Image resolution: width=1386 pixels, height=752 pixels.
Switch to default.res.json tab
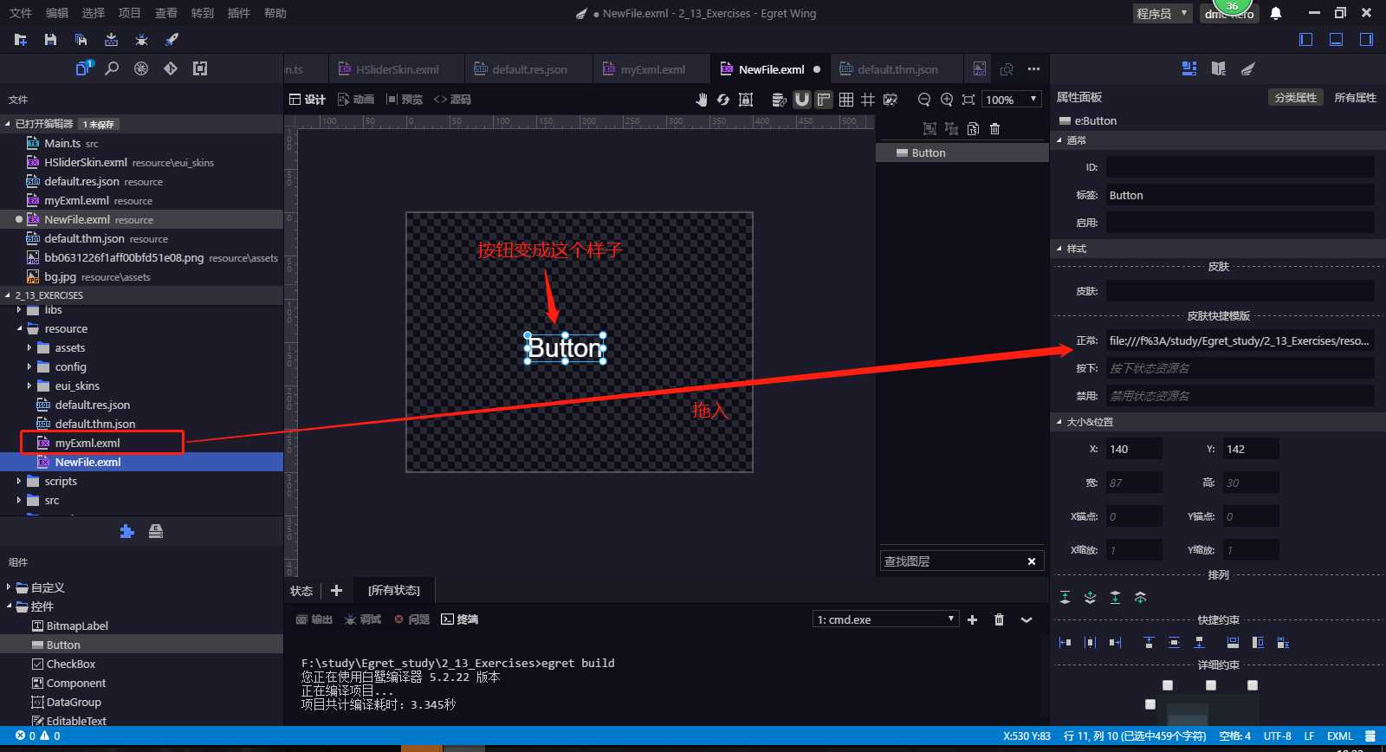point(529,69)
